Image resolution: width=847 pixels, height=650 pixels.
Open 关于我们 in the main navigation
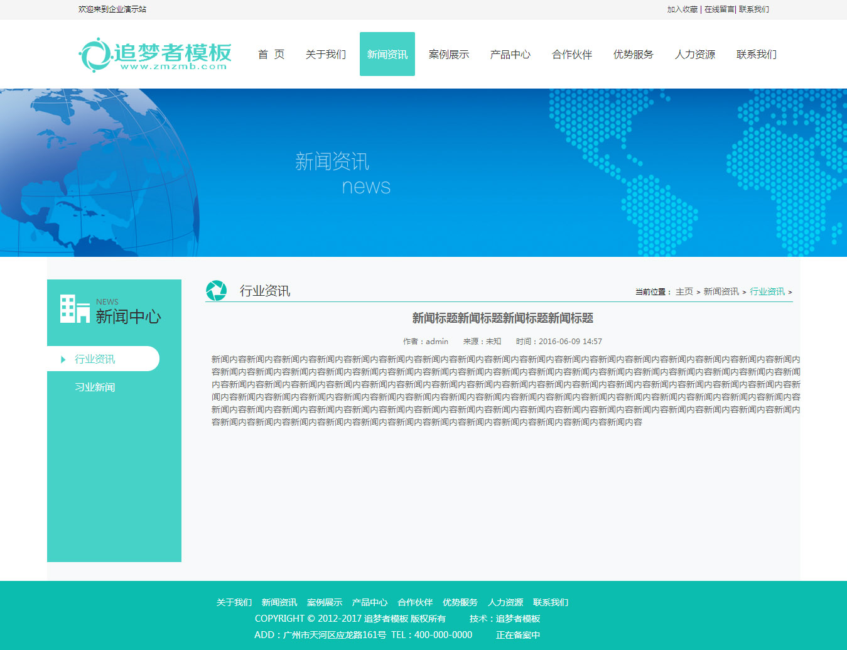tap(325, 55)
